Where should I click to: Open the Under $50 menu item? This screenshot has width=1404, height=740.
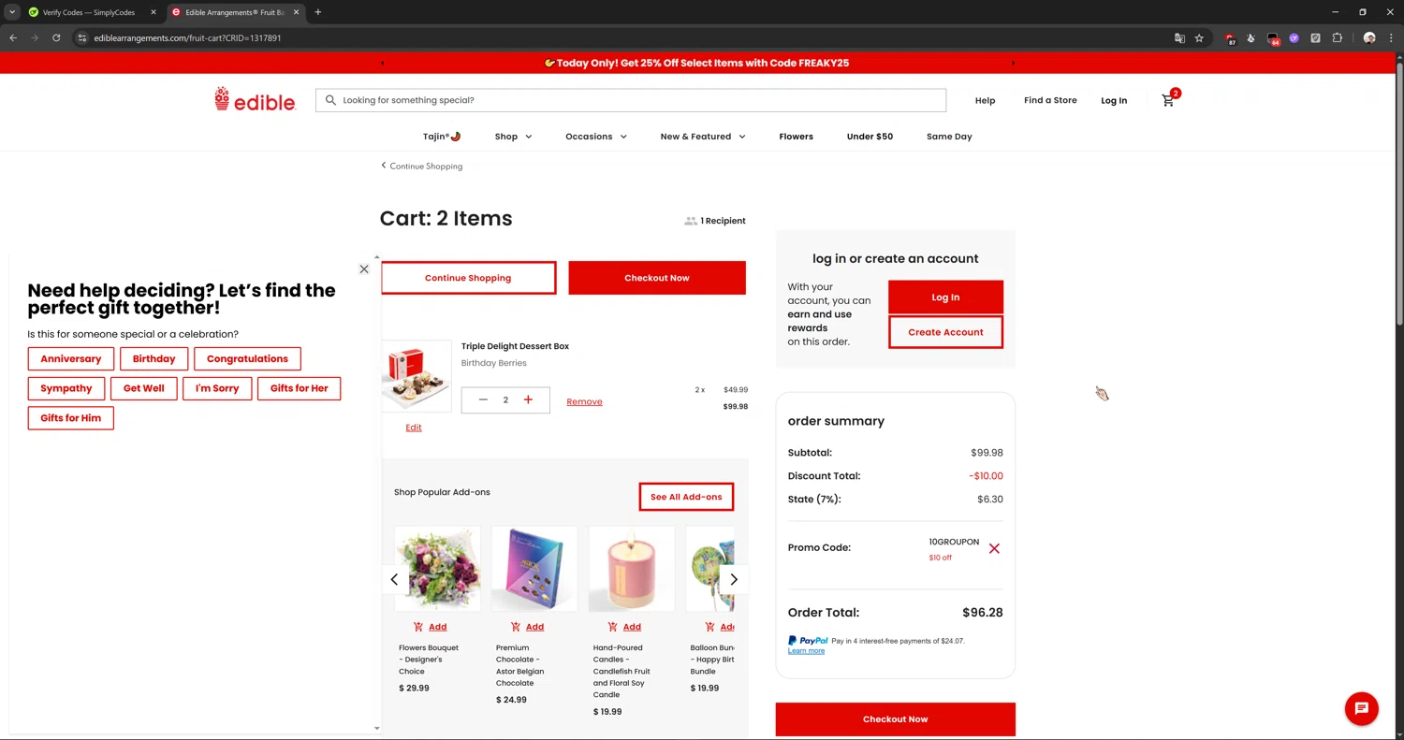pos(870,137)
